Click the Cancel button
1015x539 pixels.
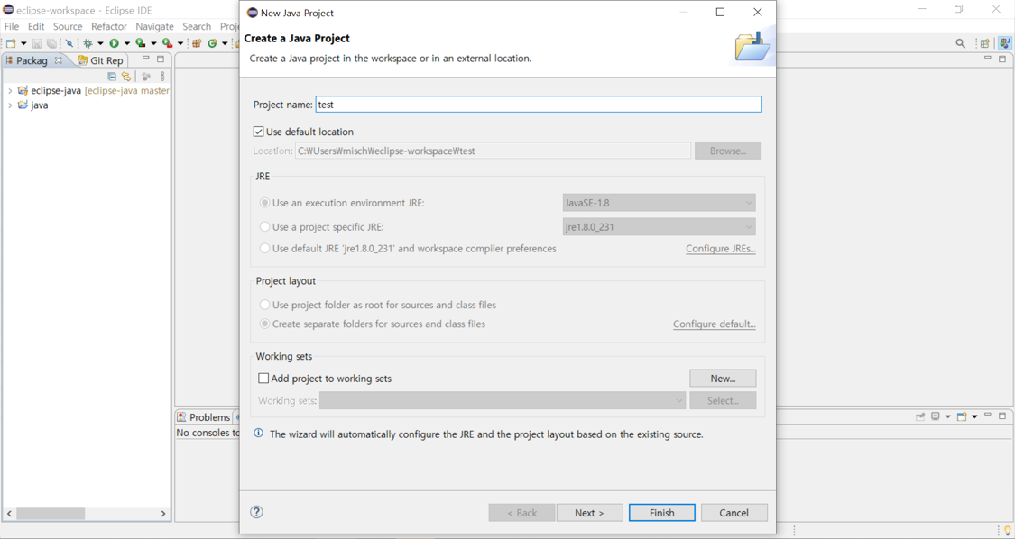pos(734,513)
